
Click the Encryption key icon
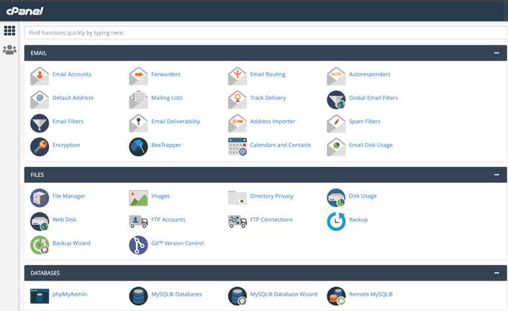(x=40, y=147)
